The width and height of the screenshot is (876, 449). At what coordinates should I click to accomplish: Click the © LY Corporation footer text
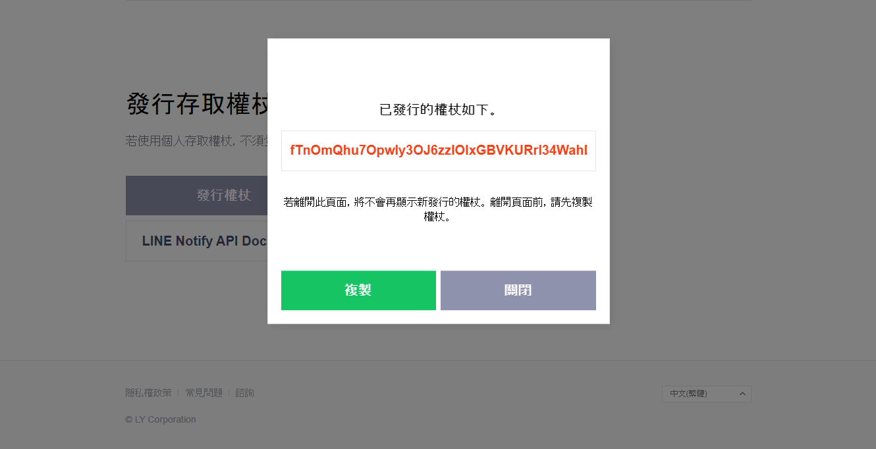click(161, 419)
